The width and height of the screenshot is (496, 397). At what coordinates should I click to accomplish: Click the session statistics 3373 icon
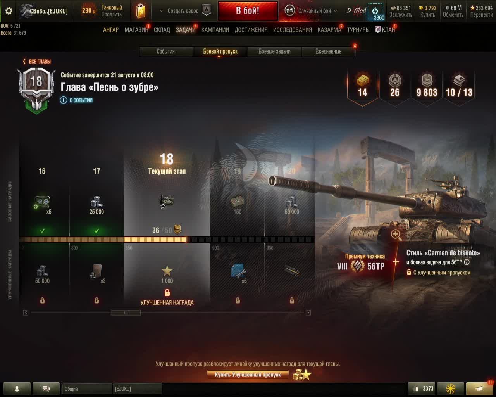coord(422,388)
